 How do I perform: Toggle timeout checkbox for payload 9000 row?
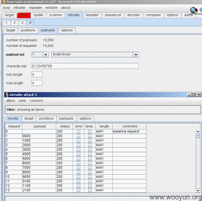pyautogui.click(x=90, y=177)
